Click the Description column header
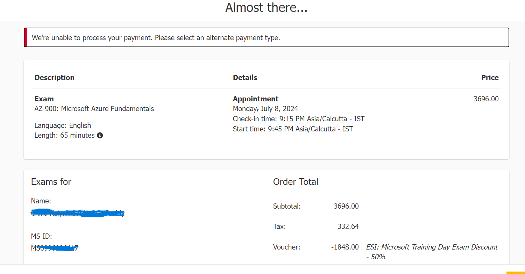Viewport: 525px width, 274px height. [x=55, y=78]
